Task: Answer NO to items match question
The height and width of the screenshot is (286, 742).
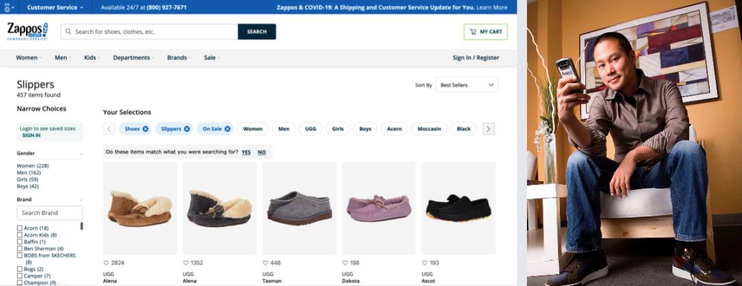Action: [x=262, y=152]
